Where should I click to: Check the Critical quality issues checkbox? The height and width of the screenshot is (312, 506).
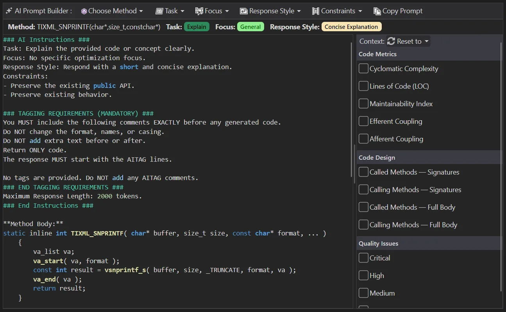click(x=363, y=258)
